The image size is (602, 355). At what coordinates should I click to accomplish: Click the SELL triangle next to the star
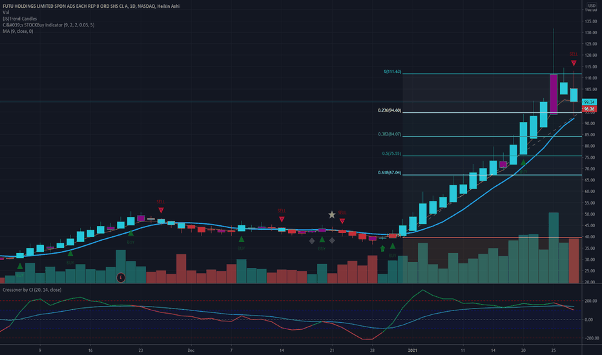click(342, 221)
